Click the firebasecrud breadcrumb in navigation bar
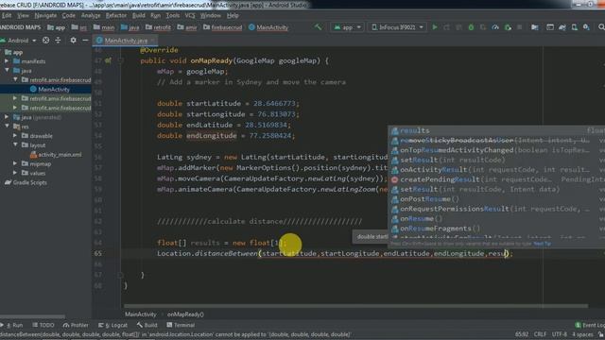 tap(223, 27)
